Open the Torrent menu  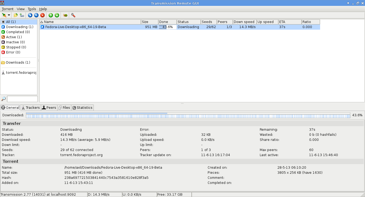click(7, 9)
